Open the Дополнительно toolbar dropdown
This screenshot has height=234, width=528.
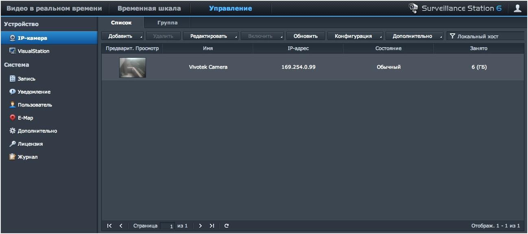pos(415,36)
